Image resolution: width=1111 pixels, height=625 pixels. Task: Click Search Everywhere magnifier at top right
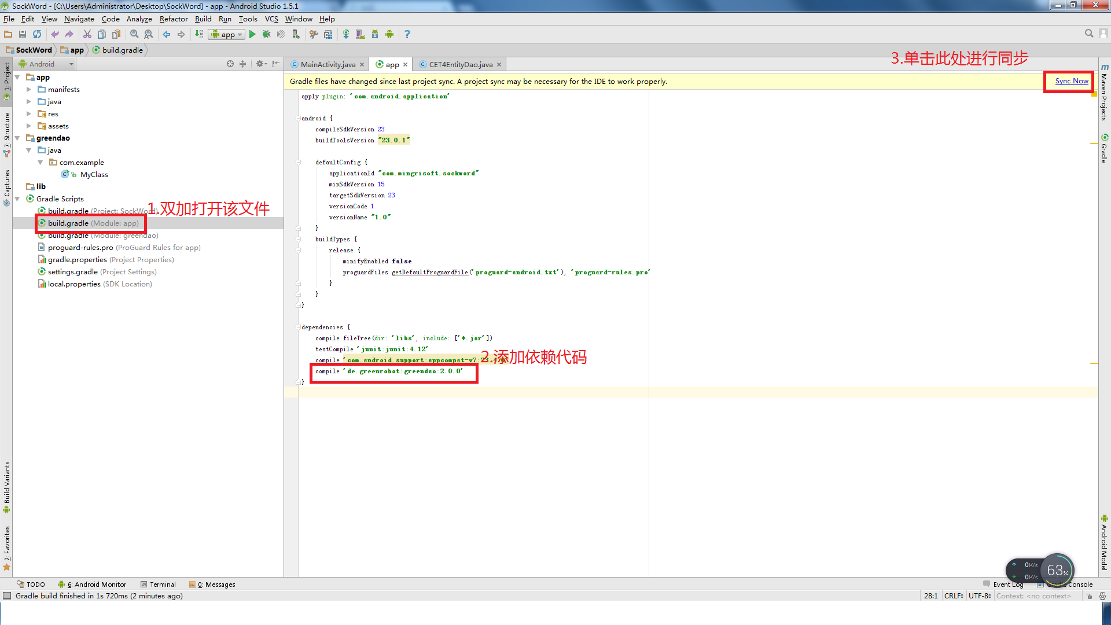(x=1089, y=34)
